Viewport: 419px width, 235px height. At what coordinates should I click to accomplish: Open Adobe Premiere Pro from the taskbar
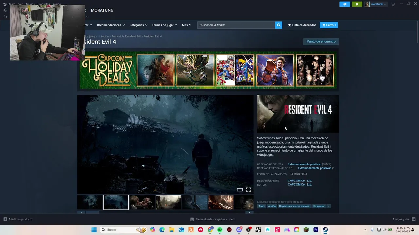[x=316, y=230]
